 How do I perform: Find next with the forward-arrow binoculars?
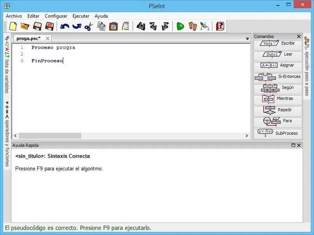pyautogui.click(x=165, y=26)
